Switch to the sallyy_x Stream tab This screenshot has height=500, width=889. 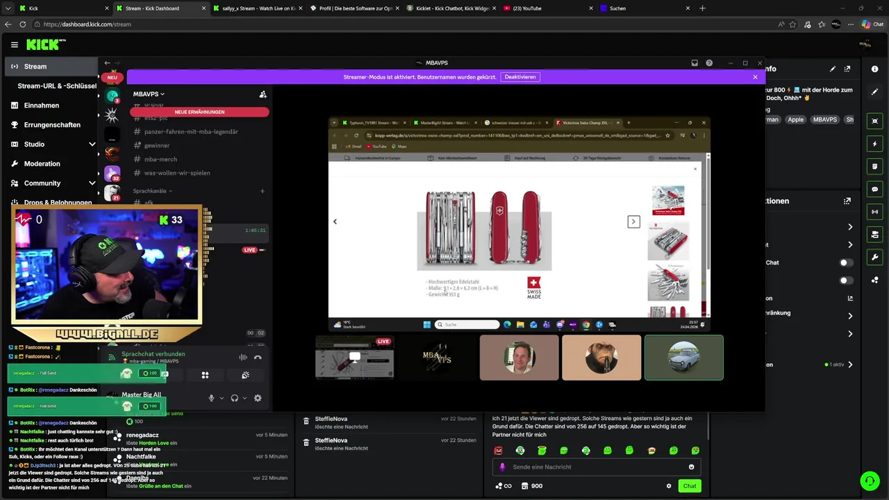point(256,8)
